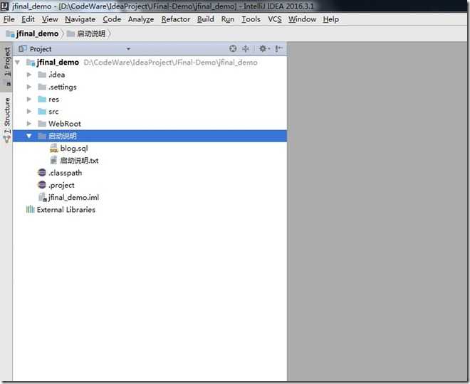Image resolution: width=470 pixels, height=384 pixels.
Task: Select the .idea folder row
Action: click(x=150, y=75)
